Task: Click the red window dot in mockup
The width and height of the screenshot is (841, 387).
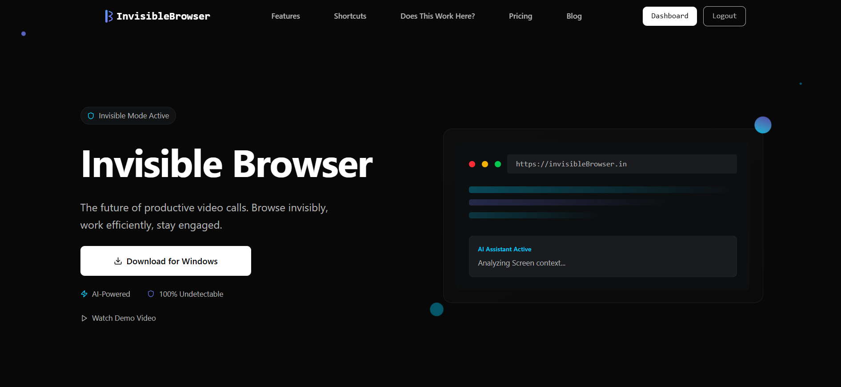Action: (472, 164)
